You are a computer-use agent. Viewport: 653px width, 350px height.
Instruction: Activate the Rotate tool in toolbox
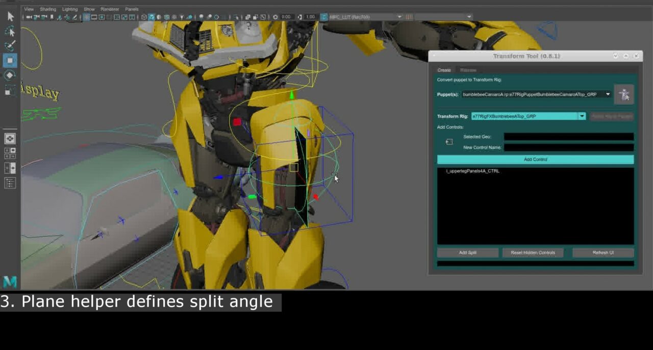(10, 75)
